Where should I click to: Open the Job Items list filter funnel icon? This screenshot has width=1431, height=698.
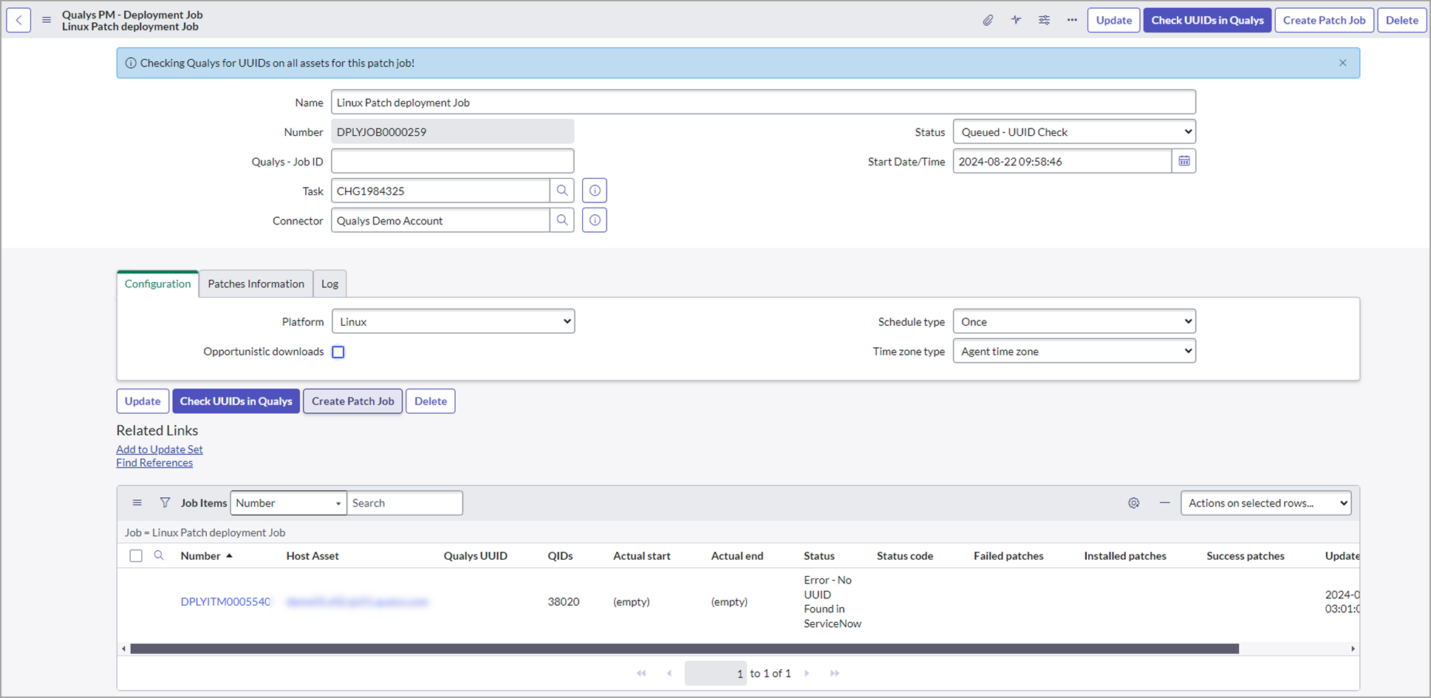(165, 502)
